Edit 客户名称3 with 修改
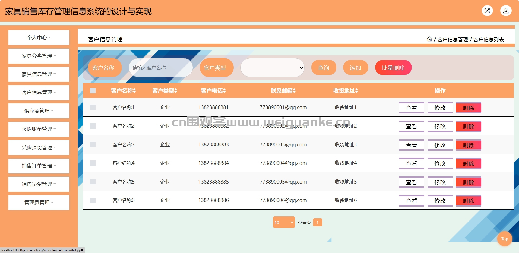Viewport: 519px width, 253px height. click(440, 145)
